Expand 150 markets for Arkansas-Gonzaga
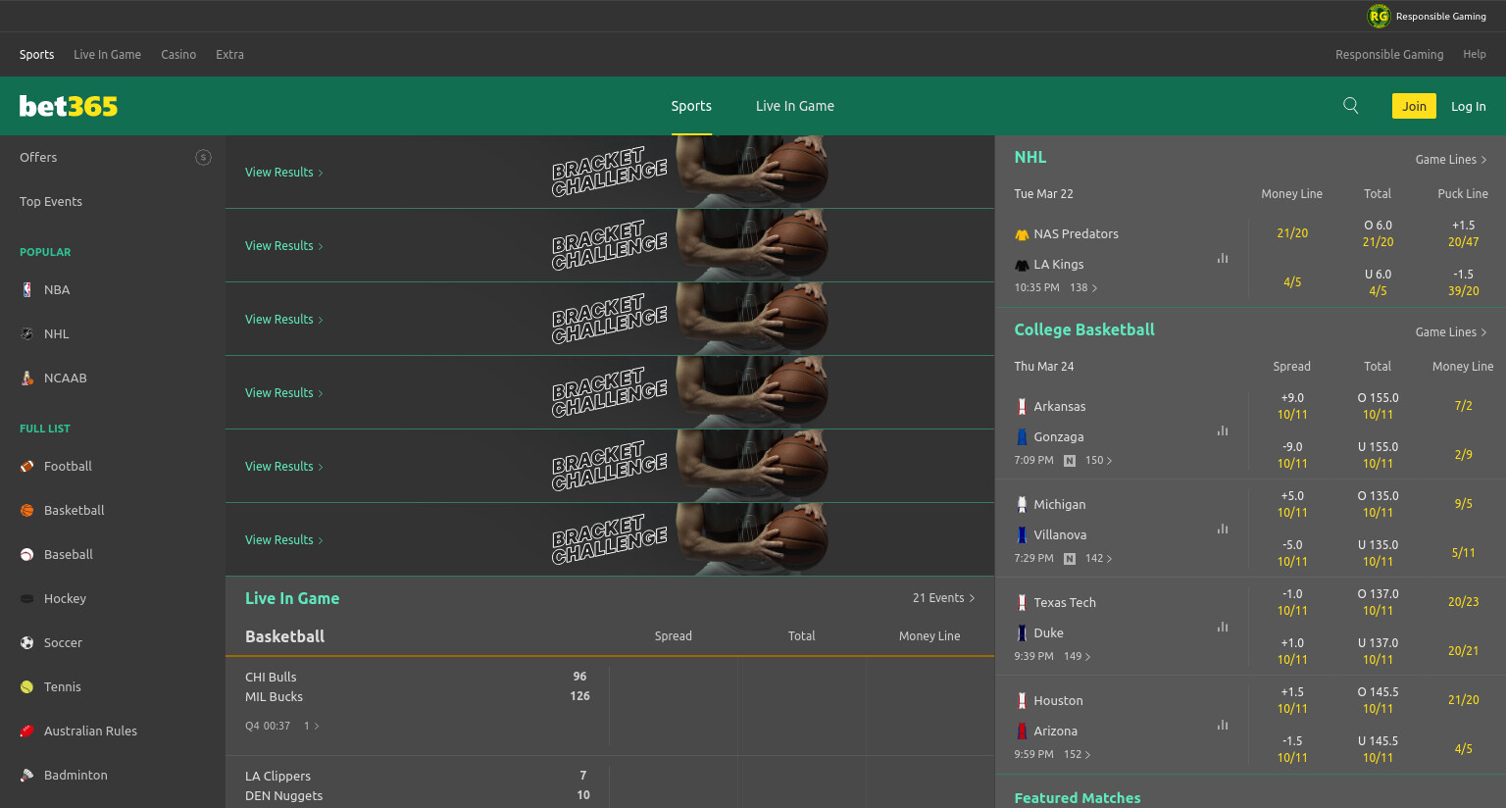This screenshot has width=1506, height=808. coord(1098,460)
